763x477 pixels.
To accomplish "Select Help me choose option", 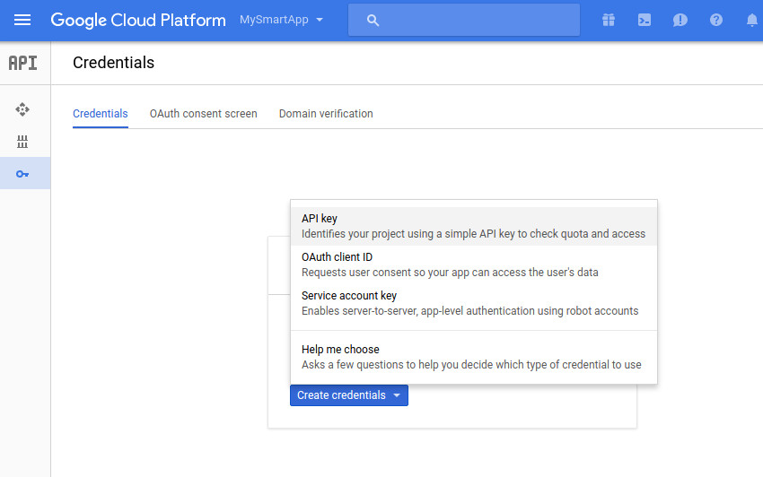I will (x=473, y=357).
